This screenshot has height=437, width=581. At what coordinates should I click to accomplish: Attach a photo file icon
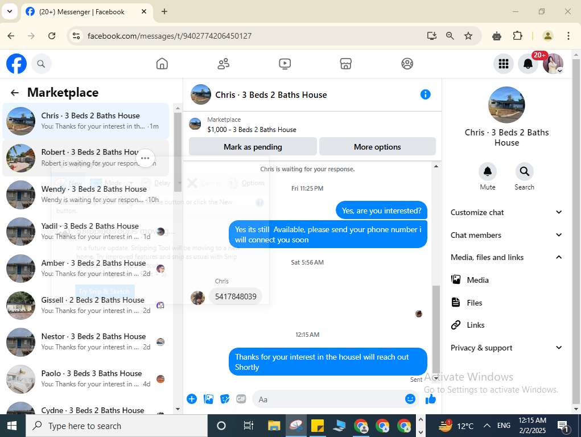[x=208, y=399]
